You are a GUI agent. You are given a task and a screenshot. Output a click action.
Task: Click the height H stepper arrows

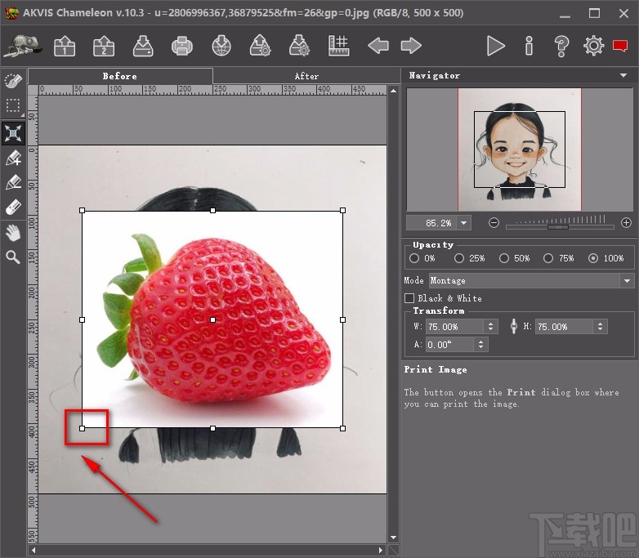tap(601, 327)
